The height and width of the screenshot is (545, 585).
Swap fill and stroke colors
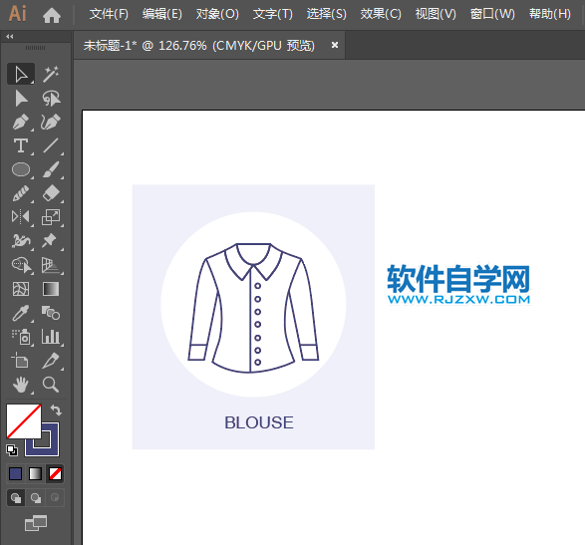point(56,409)
